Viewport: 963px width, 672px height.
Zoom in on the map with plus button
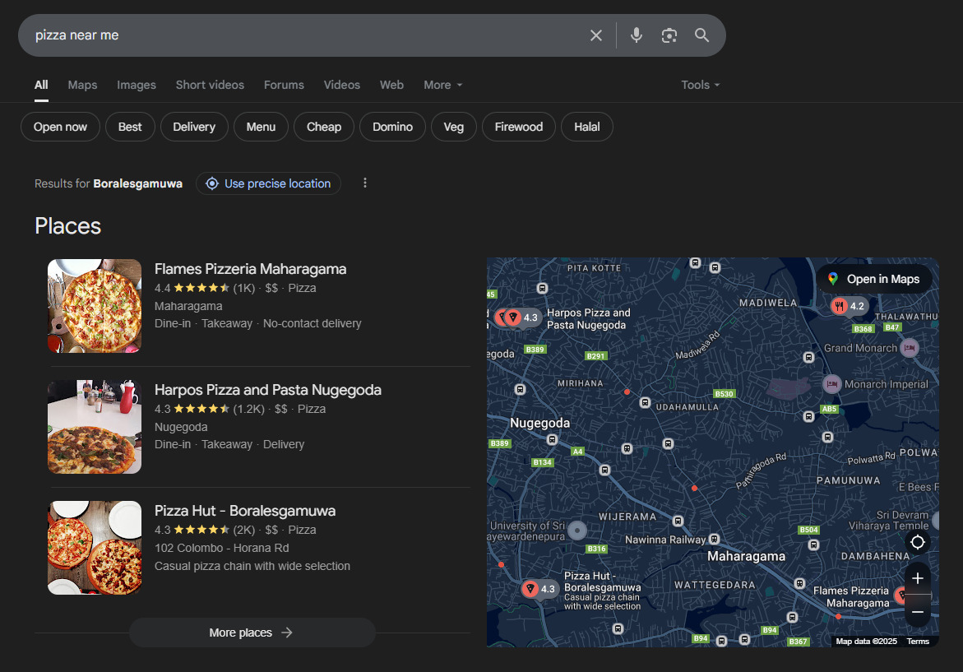918,578
